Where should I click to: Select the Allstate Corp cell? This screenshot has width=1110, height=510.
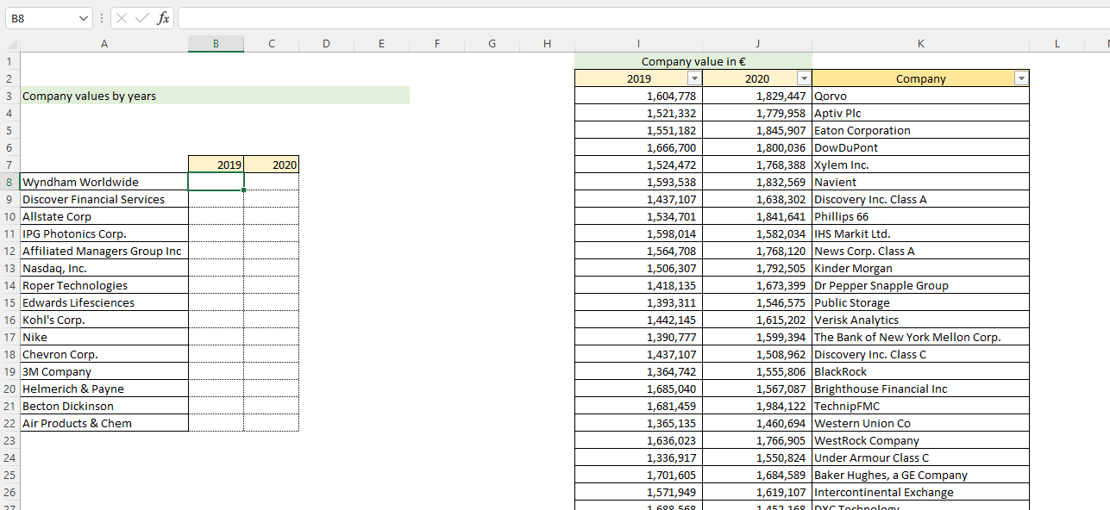click(x=104, y=216)
